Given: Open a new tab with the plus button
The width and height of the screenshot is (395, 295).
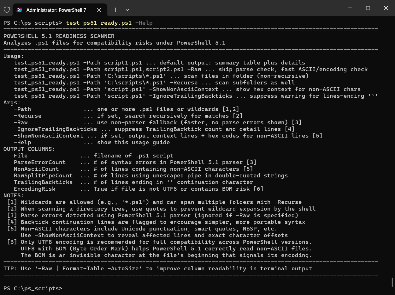Looking at the screenshot, I should tap(115, 10).
